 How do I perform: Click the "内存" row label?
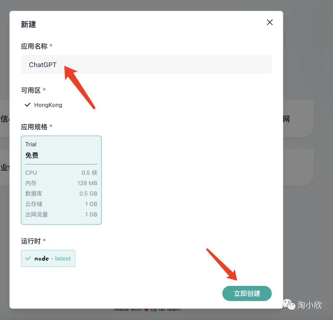click(x=31, y=183)
